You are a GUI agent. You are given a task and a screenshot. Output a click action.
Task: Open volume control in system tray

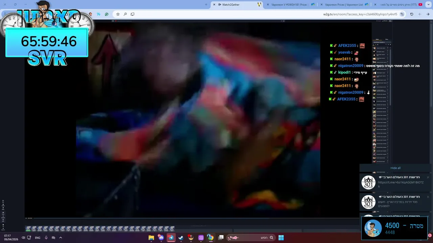(23, 238)
